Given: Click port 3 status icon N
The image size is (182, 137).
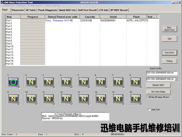Looking at the screenshot, I should [x=48, y=82].
